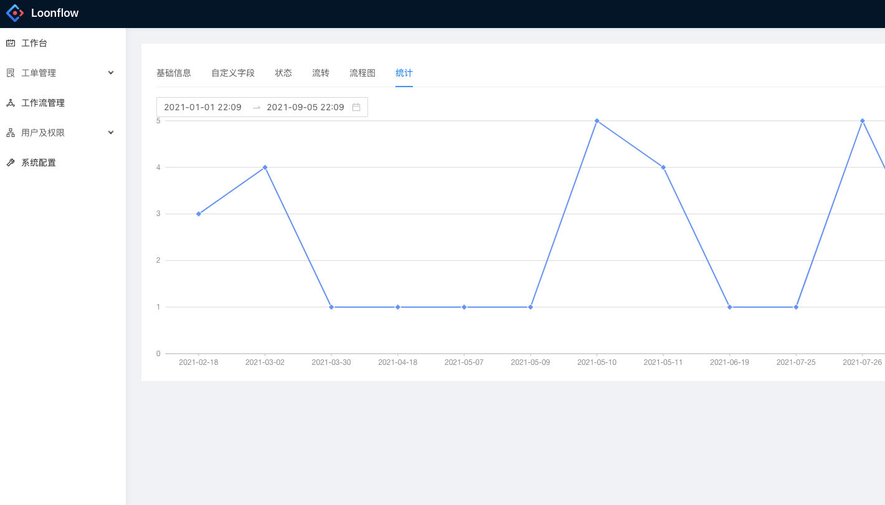Click the Loonflow title text
The height and width of the screenshot is (505, 885).
point(55,13)
